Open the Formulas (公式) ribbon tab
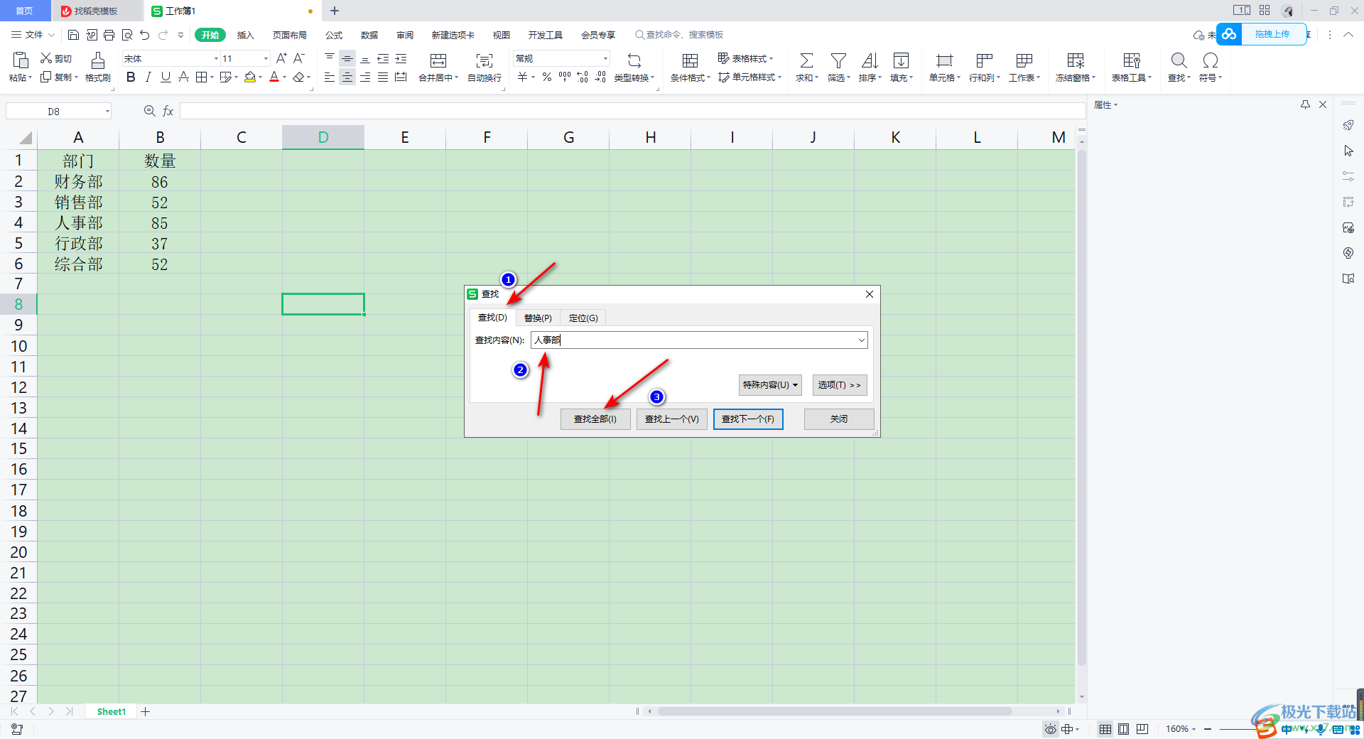Image resolution: width=1364 pixels, height=739 pixels. click(334, 35)
